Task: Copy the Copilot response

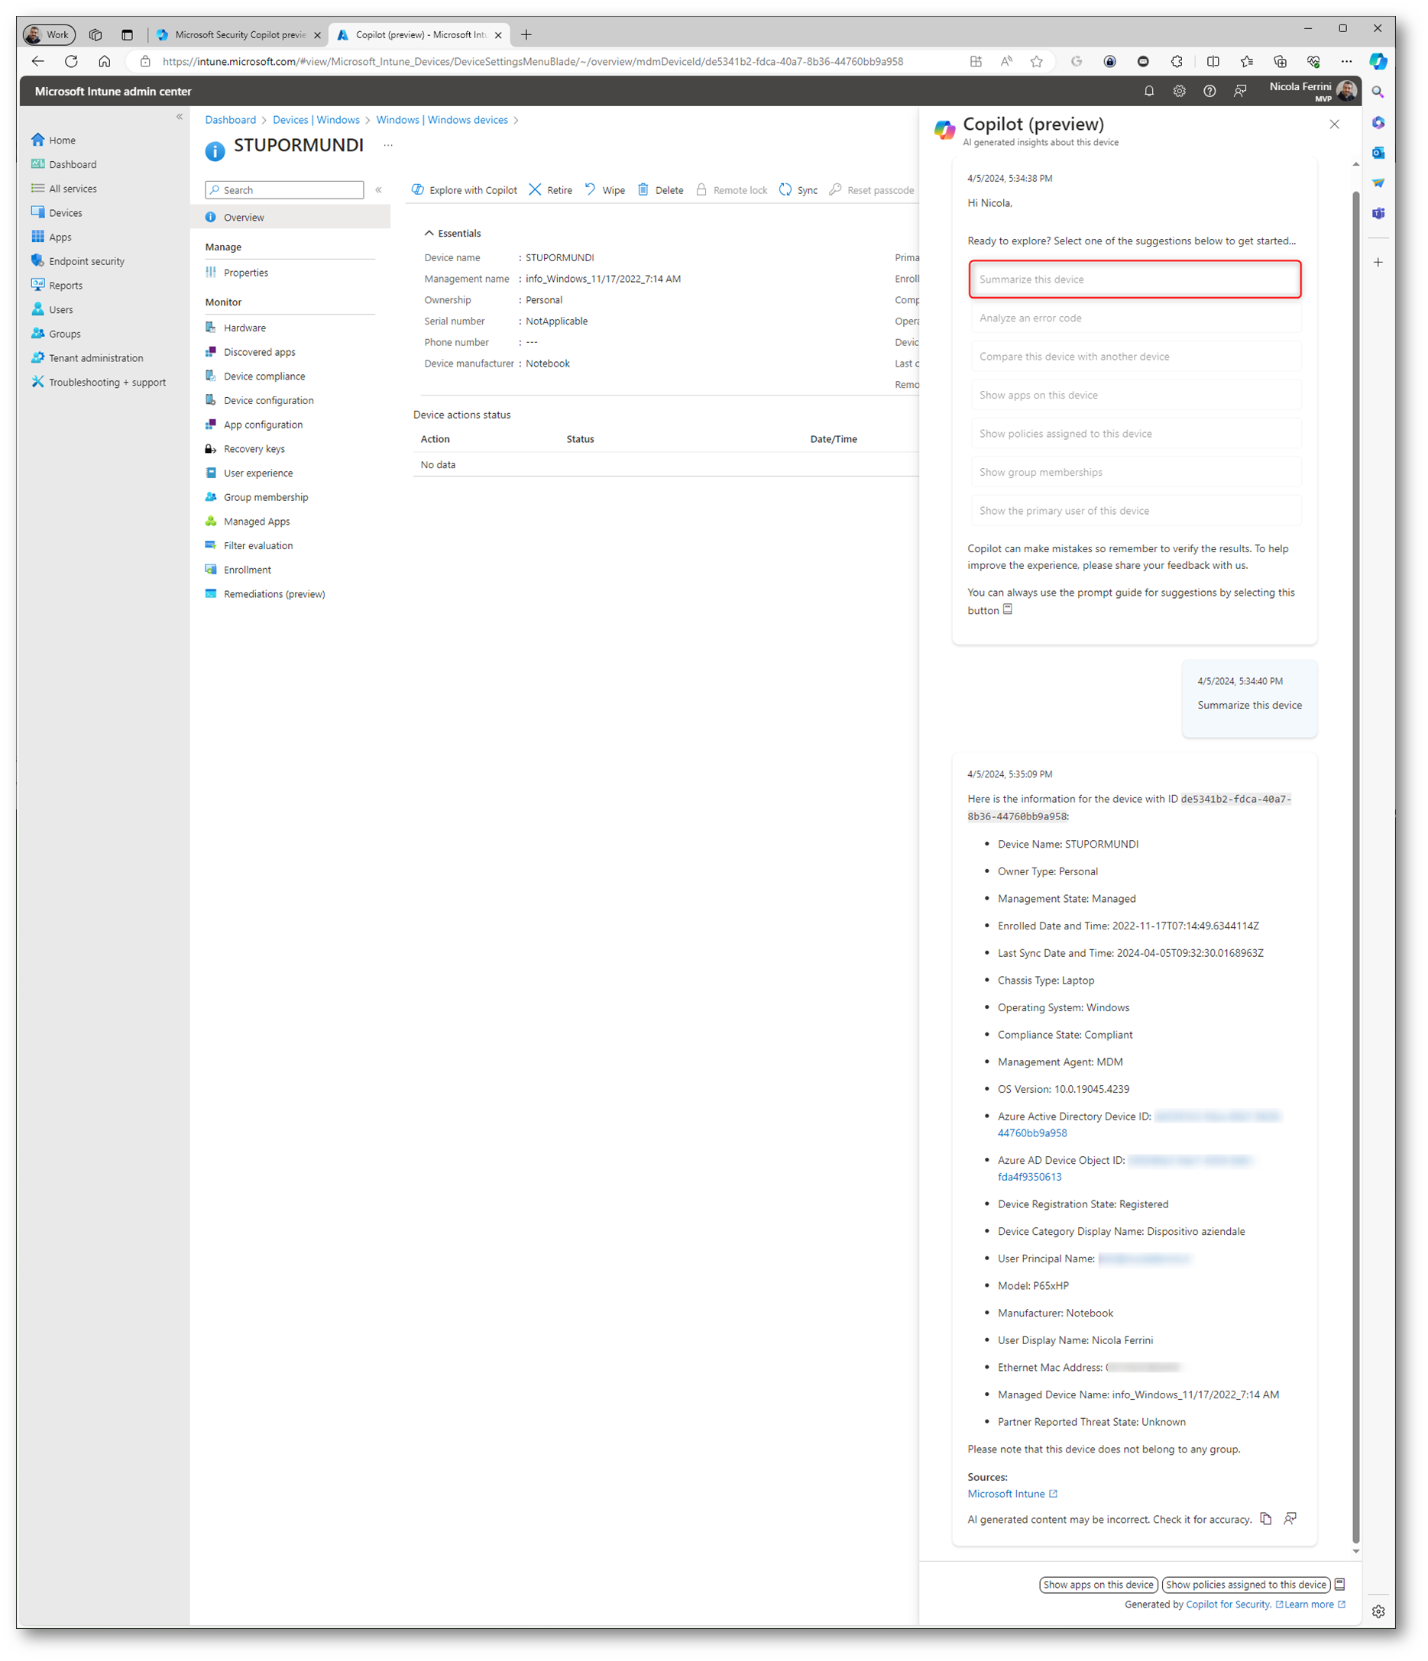Action: [x=1266, y=1518]
